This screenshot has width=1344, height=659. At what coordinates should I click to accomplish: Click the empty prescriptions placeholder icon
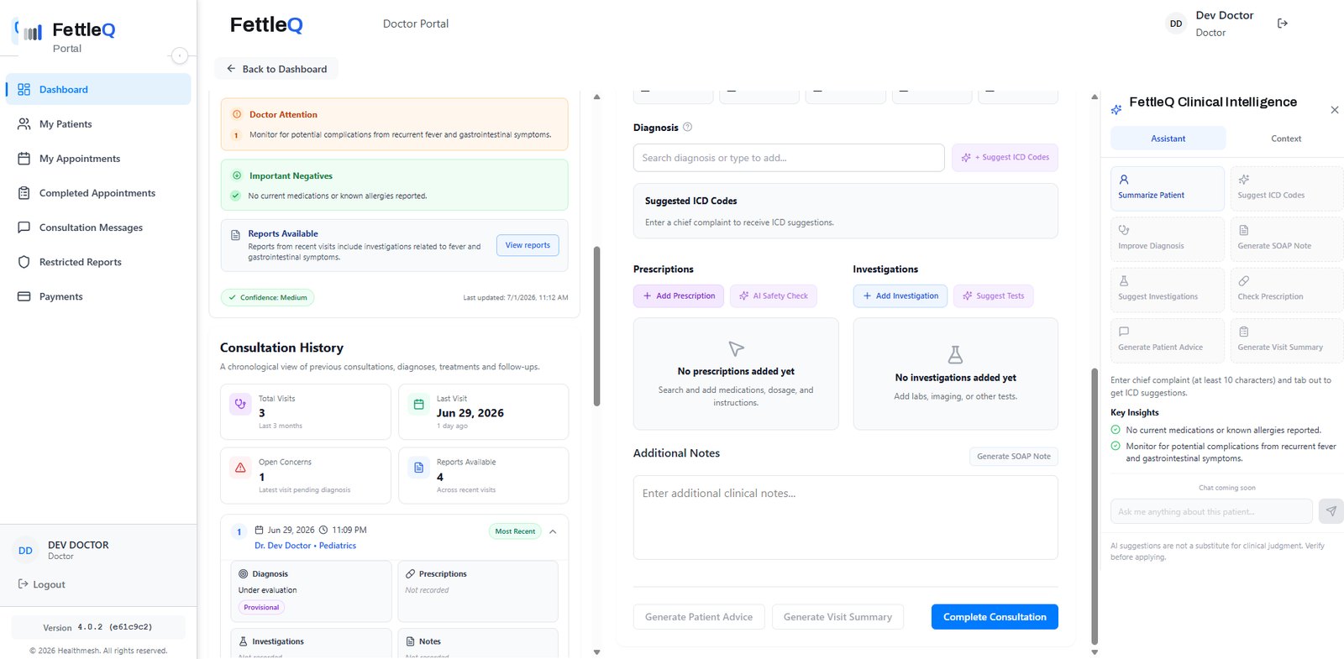pyautogui.click(x=736, y=348)
